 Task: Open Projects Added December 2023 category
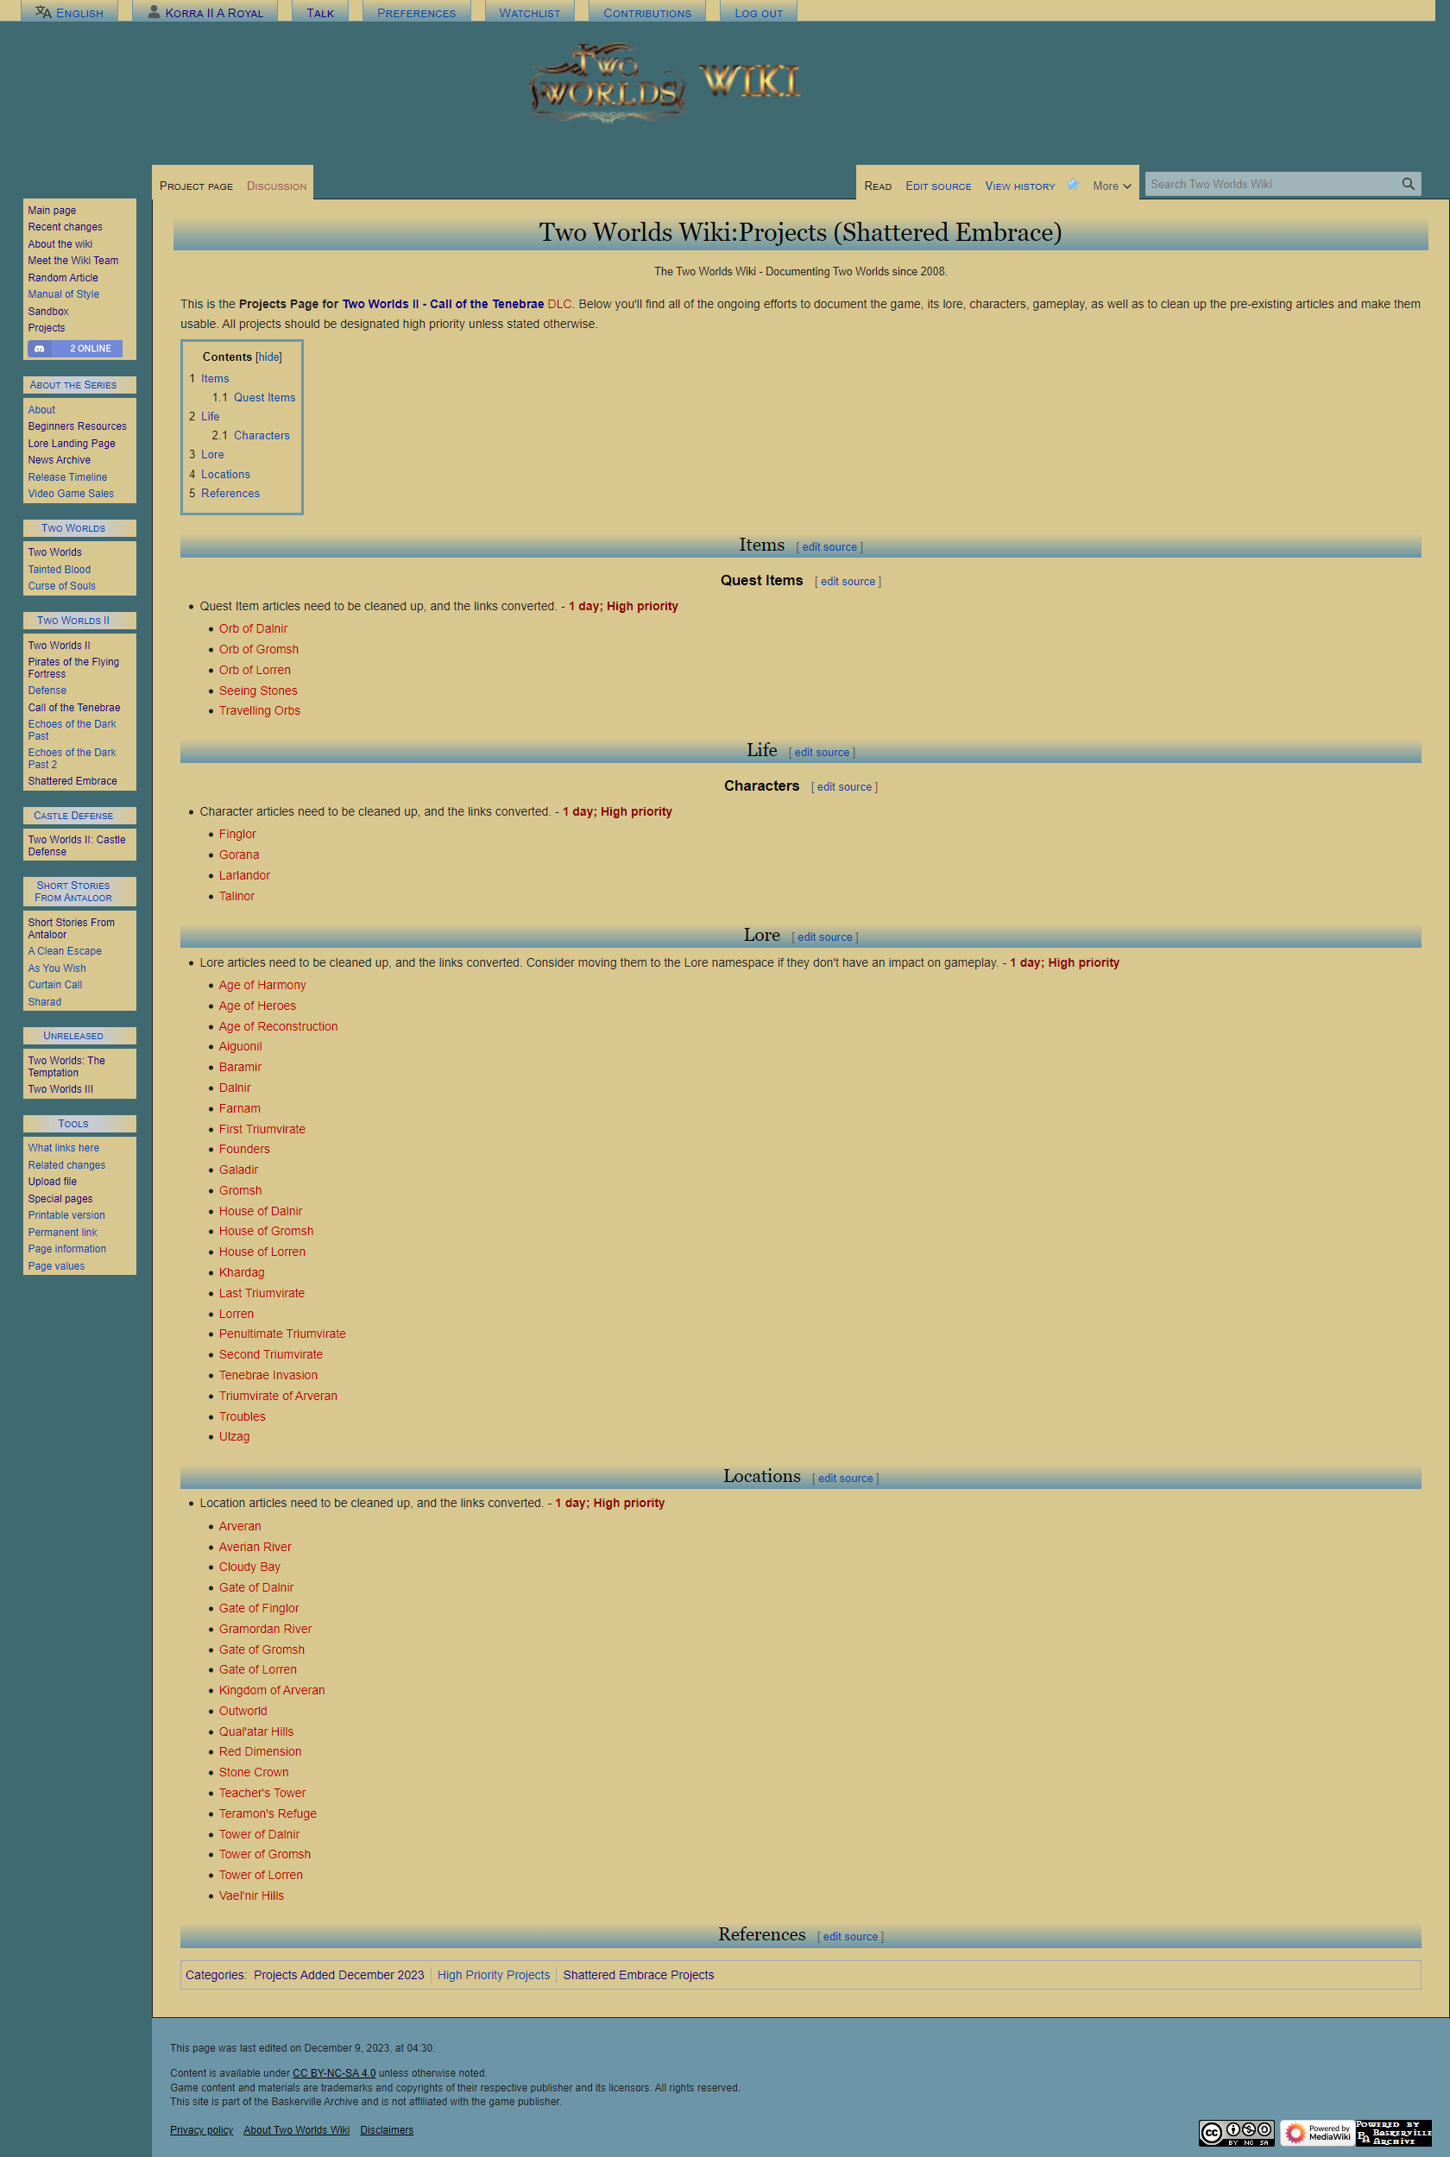(x=338, y=1975)
